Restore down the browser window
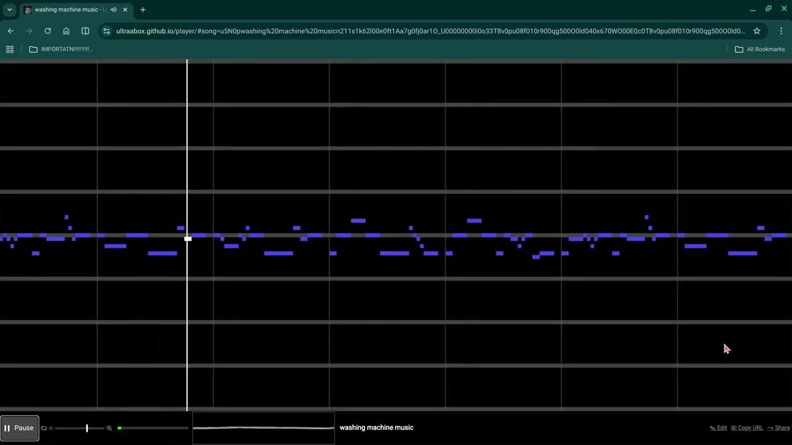Viewport: 792px width, 445px height. point(768,9)
